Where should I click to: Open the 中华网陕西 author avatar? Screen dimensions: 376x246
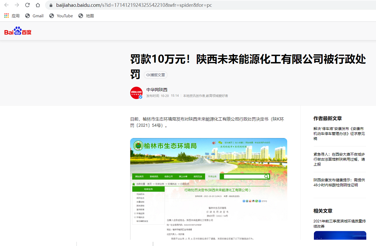[136, 93]
